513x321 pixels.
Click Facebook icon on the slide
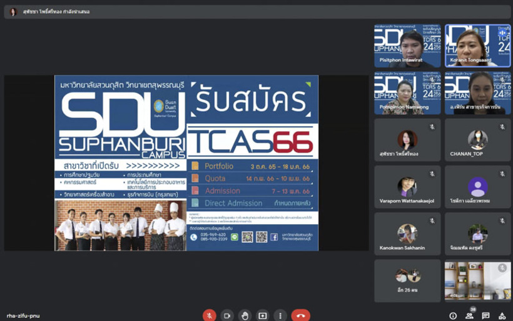(274, 237)
